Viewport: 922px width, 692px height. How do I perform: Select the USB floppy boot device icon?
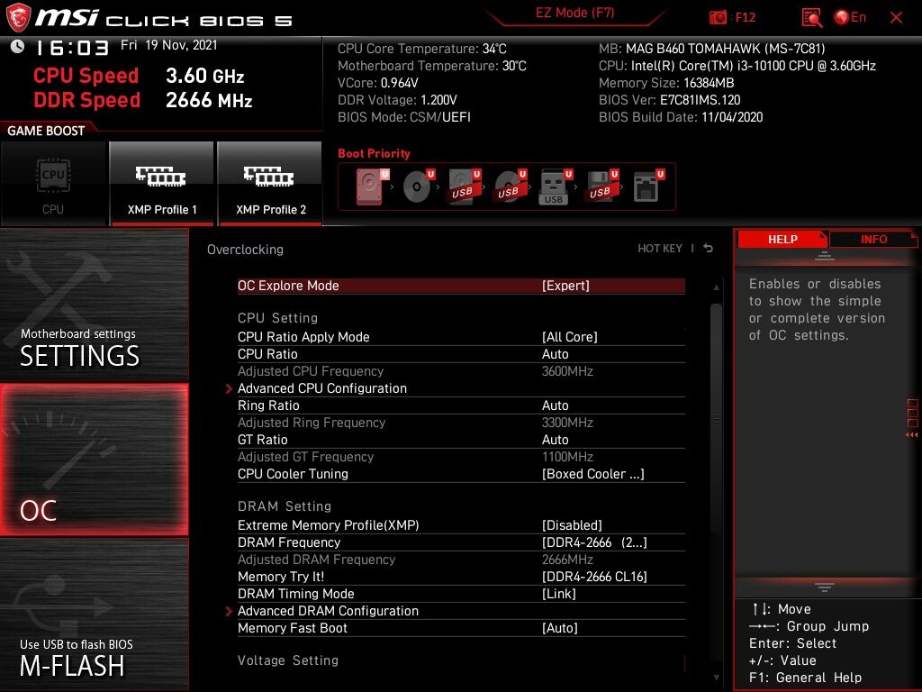pos(601,187)
